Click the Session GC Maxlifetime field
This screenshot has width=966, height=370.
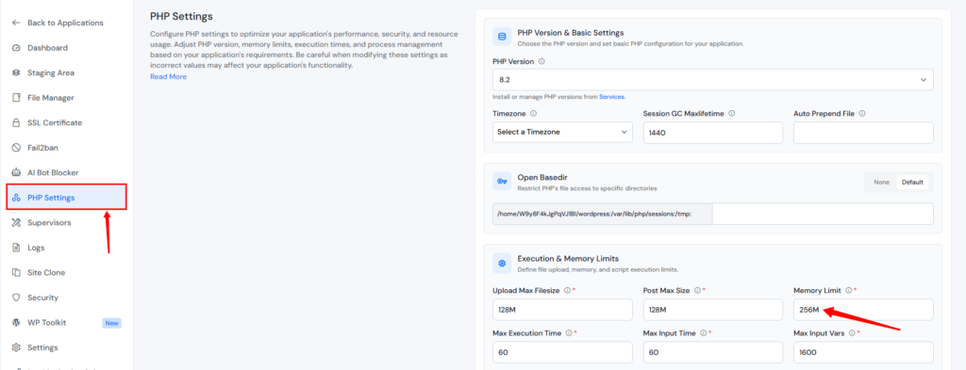[713, 132]
